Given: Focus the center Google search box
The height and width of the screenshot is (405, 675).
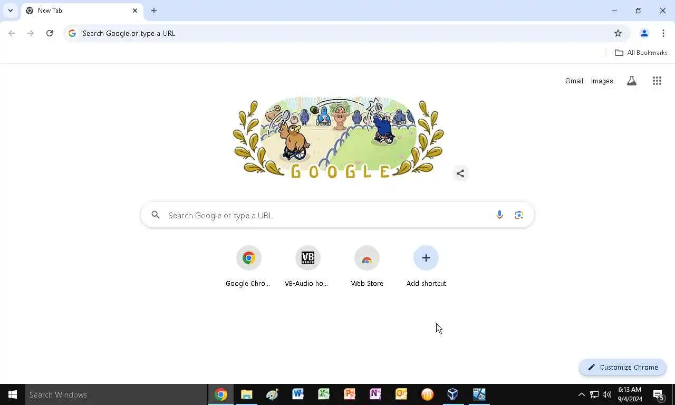Looking at the screenshot, I should tap(337, 215).
